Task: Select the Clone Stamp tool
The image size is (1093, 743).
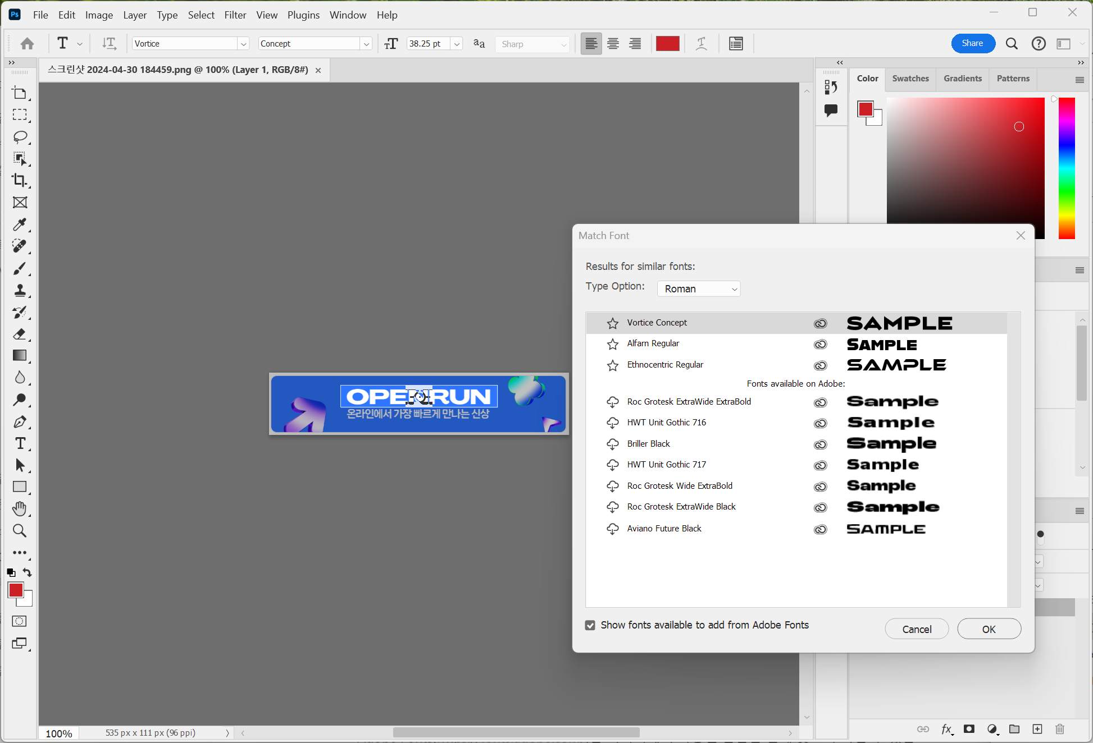Action: pos(20,290)
